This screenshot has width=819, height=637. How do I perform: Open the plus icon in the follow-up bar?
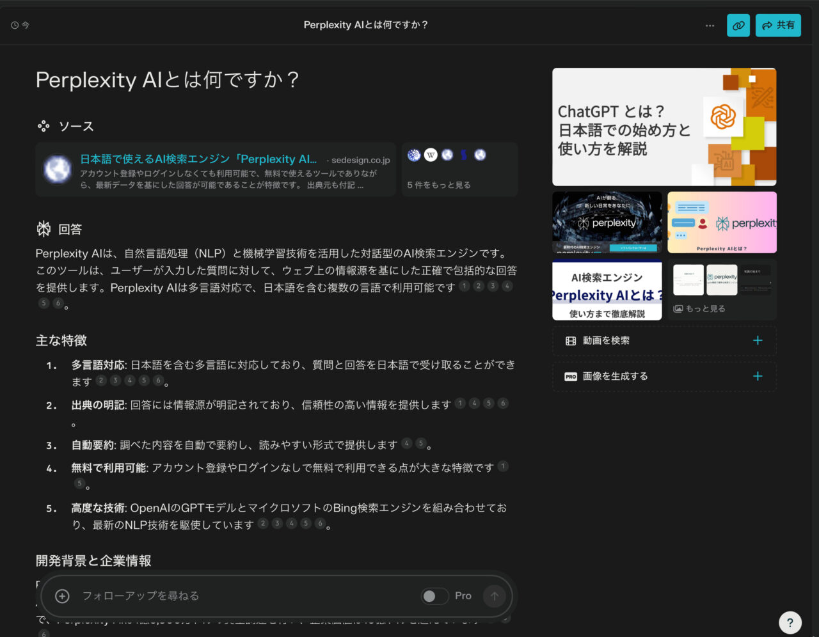62,595
